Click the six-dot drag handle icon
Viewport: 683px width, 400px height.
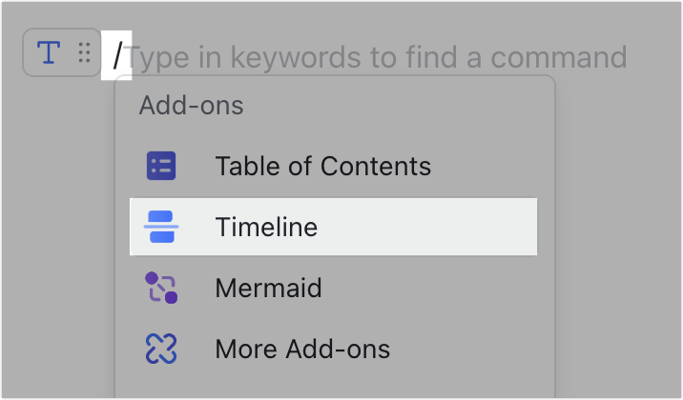click(84, 52)
